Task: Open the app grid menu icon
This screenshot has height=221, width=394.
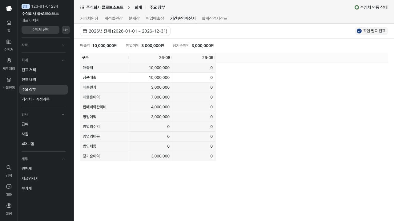Action: (82, 7)
